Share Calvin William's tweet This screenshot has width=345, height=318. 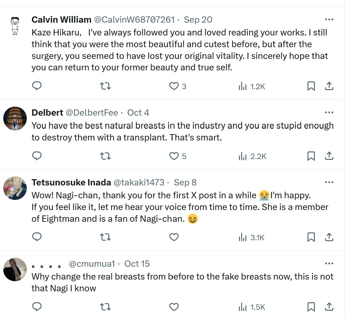click(329, 86)
